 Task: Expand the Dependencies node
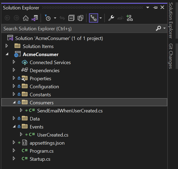coord(14,70)
